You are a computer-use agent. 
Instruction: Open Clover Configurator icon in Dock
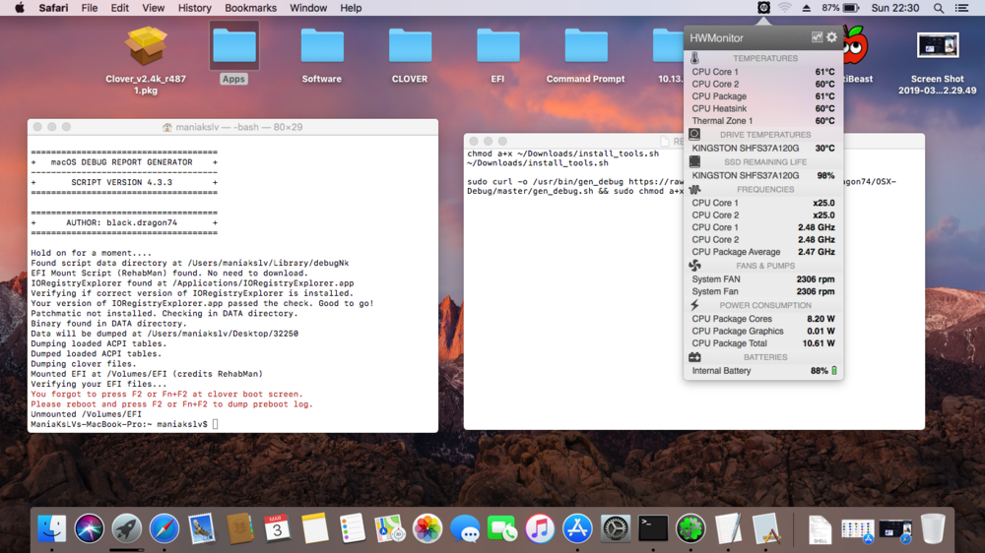pos(690,528)
